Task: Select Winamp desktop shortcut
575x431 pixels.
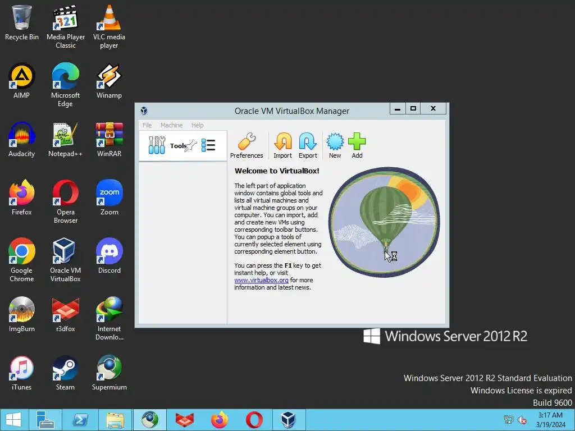Action: point(109,81)
